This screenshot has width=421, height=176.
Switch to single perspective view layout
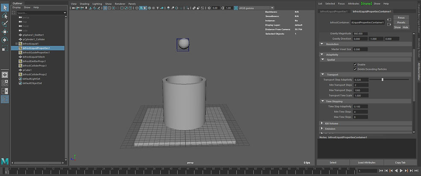5,75
